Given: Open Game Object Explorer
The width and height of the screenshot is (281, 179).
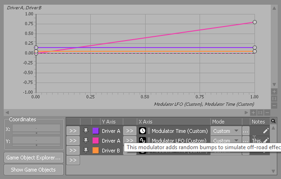Looking at the screenshot, I should [33, 158].
